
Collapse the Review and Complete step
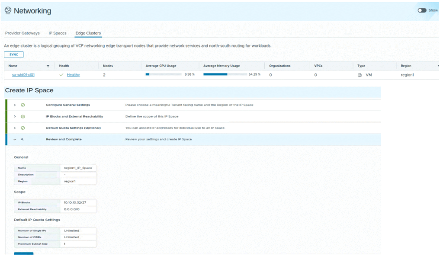[x=15, y=139]
